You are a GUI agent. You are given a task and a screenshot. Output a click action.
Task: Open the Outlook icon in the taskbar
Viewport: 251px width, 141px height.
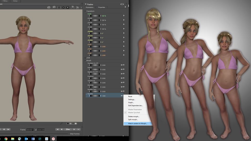coord(26,139)
